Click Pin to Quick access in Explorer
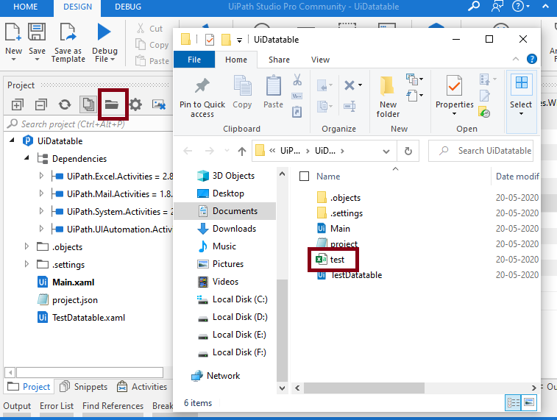This screenshot has height=420, width=557. (x=202, y=97)
